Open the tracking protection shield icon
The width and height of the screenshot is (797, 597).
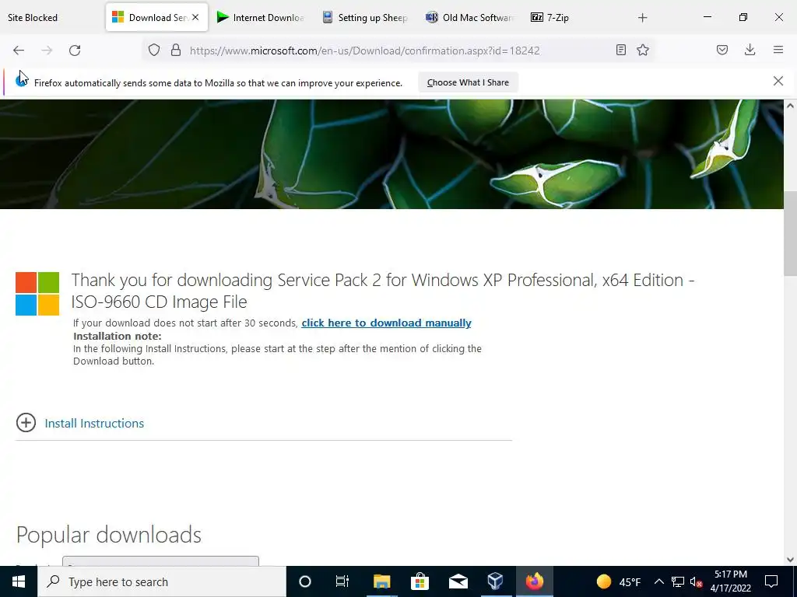[x=154, y=50]
